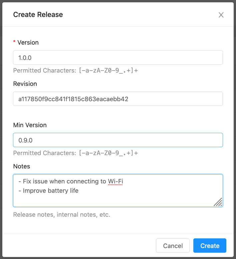Close the Create Release dialog with X
Screen dimensions: 236x259
click(x=221, y=15)
